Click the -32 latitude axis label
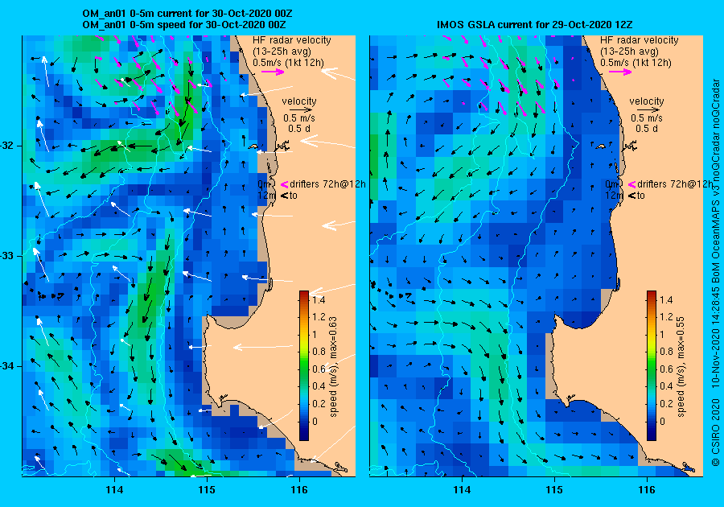The height and width of the screenshot is (507, 724). click(x=8, y=146)
